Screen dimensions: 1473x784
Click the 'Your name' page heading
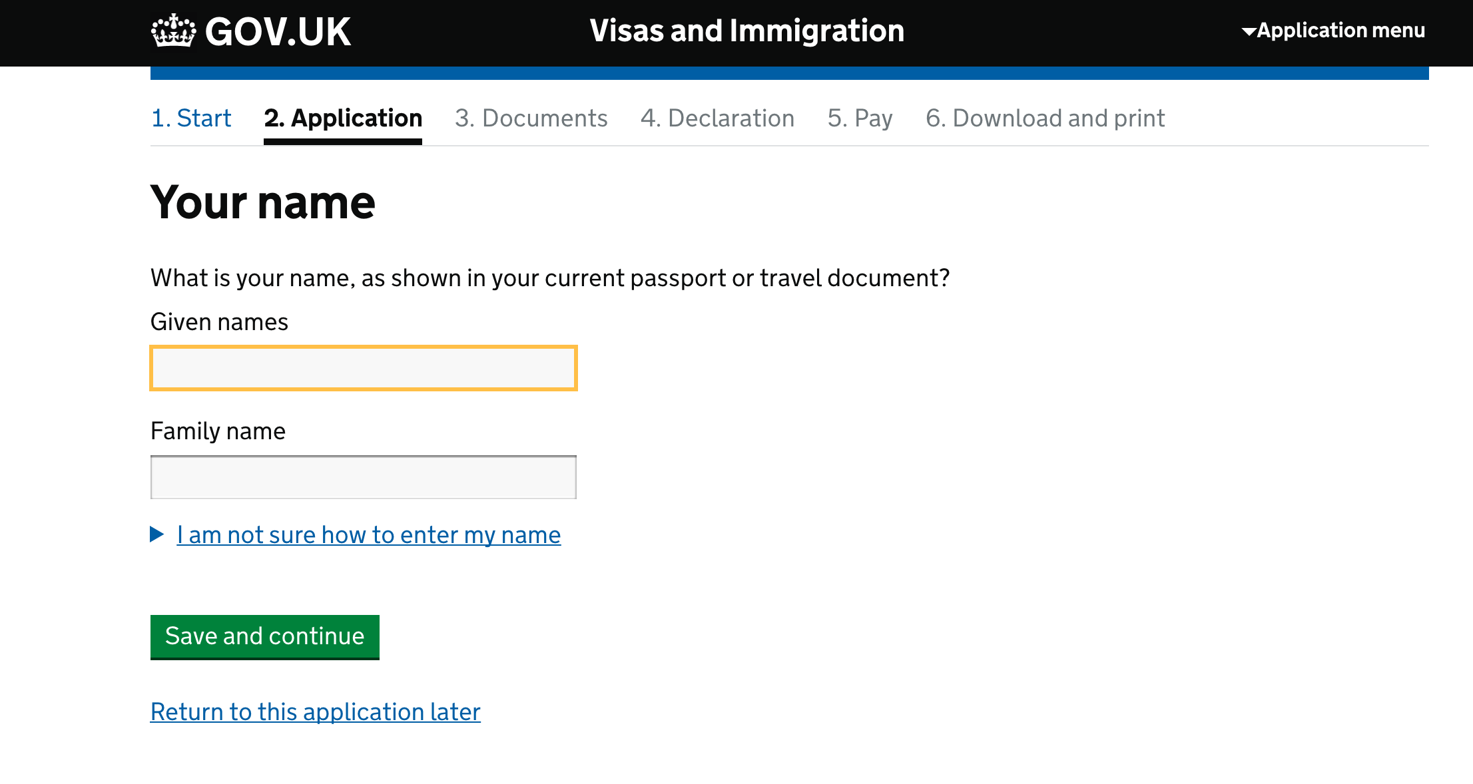(263, 202)
